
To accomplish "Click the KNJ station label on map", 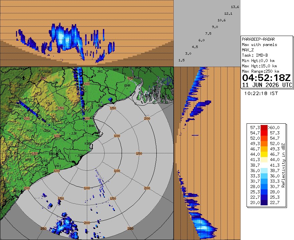I will (49, 103).
